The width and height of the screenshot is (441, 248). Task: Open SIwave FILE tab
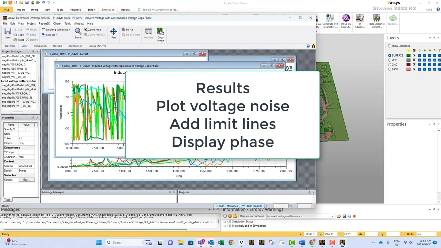pyautogui.click(x=7, y=10)
